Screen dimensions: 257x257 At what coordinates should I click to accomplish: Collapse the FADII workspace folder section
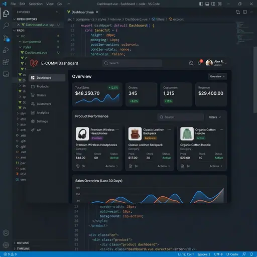click(x=15, y=31)
